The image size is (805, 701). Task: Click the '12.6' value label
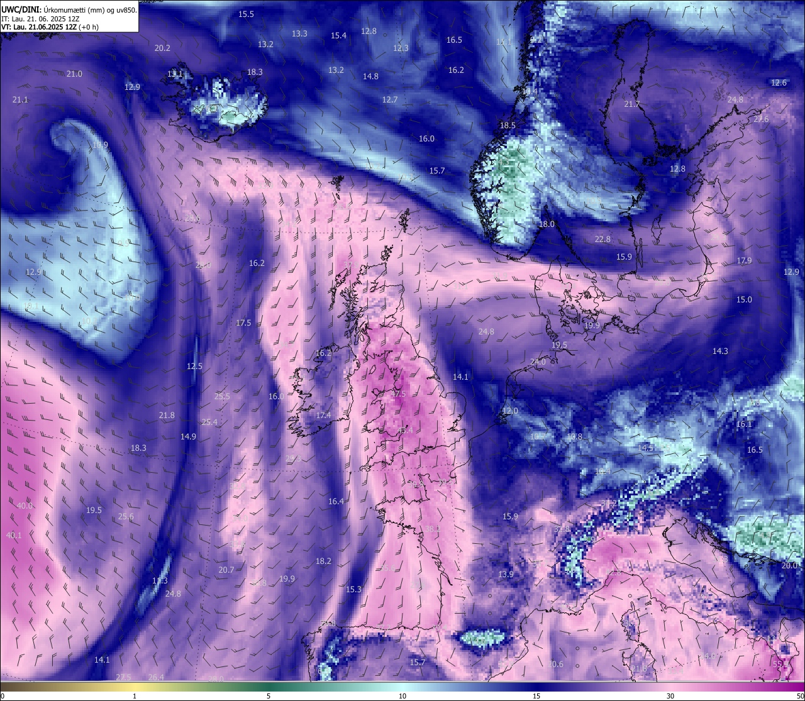[x=779, y=82]
